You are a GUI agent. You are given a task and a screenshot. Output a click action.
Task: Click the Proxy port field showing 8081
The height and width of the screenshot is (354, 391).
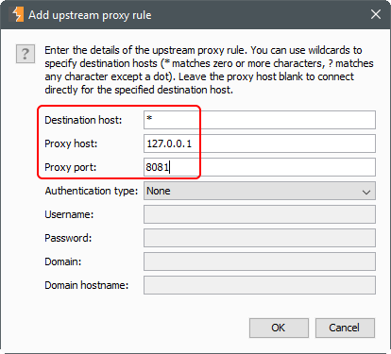click(x=260, y=167)
